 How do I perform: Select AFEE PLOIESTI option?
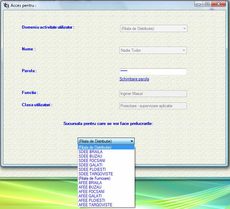coord(106,200)
